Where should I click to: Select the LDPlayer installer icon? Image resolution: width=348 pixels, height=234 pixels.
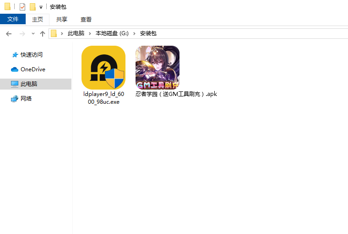(x=103, y=68)
